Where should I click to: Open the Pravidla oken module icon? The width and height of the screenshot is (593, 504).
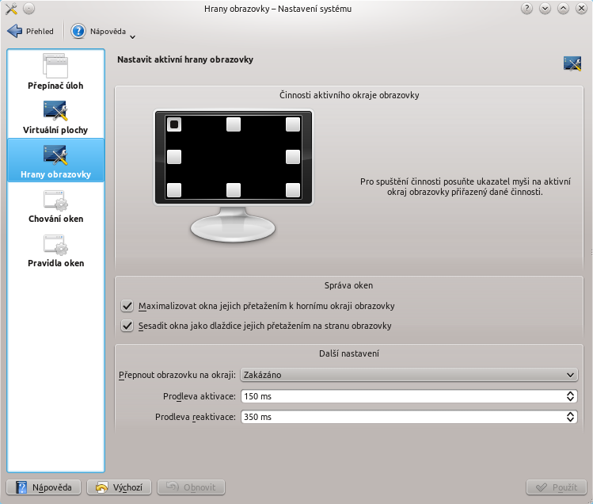coord(55,245)
